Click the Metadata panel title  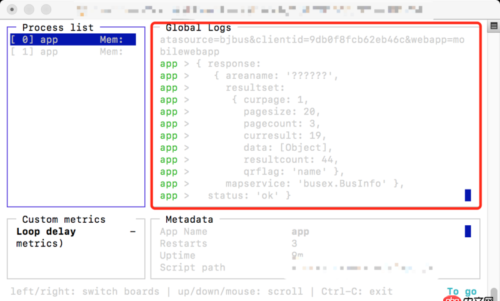[x=189, y=220]
